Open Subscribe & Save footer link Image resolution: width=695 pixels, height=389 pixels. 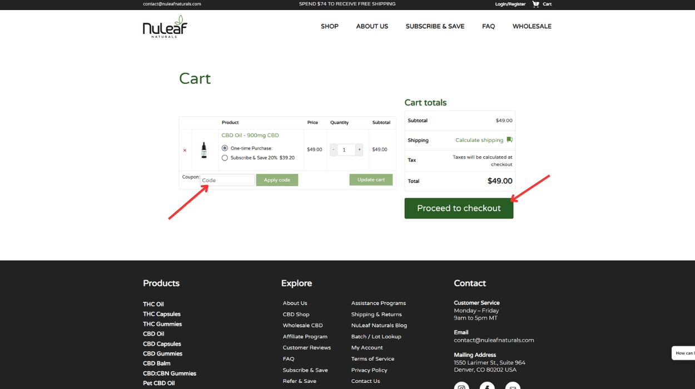(305, 370)
